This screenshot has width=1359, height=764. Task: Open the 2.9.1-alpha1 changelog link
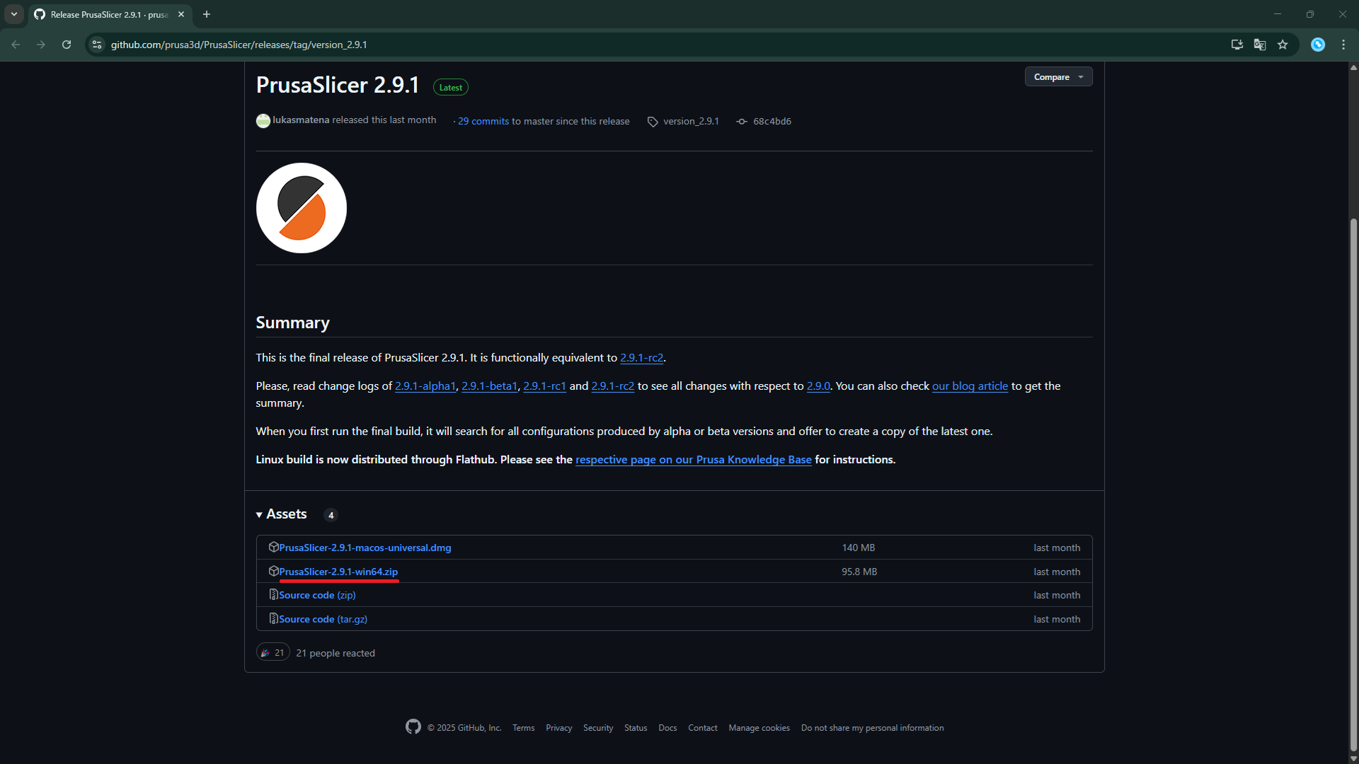425,386
